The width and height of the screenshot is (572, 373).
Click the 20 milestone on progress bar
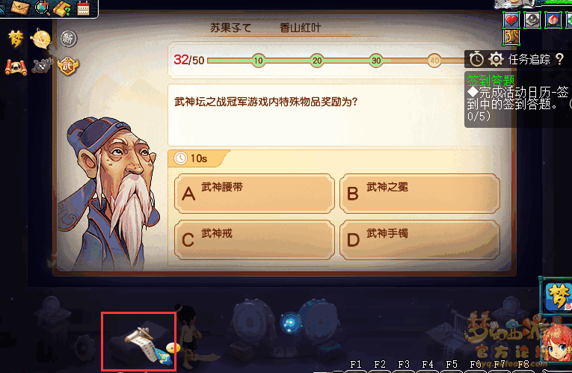click(317, 61)
